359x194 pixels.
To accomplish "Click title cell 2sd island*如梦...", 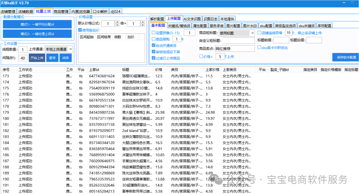I will click(136, 131).
